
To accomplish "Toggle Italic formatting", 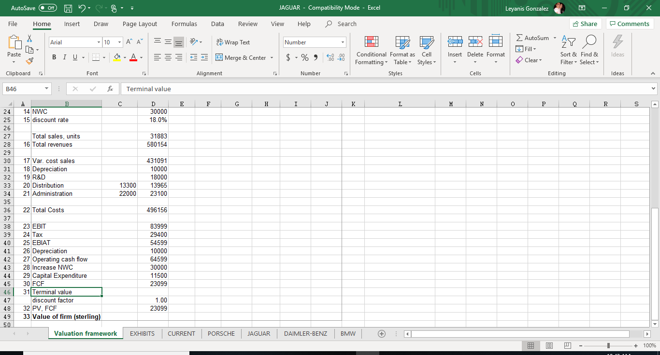I will click(x=64, y=57).
